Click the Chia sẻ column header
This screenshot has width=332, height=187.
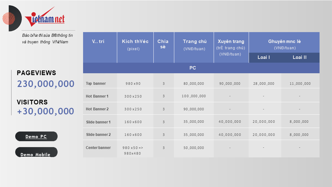163,44
